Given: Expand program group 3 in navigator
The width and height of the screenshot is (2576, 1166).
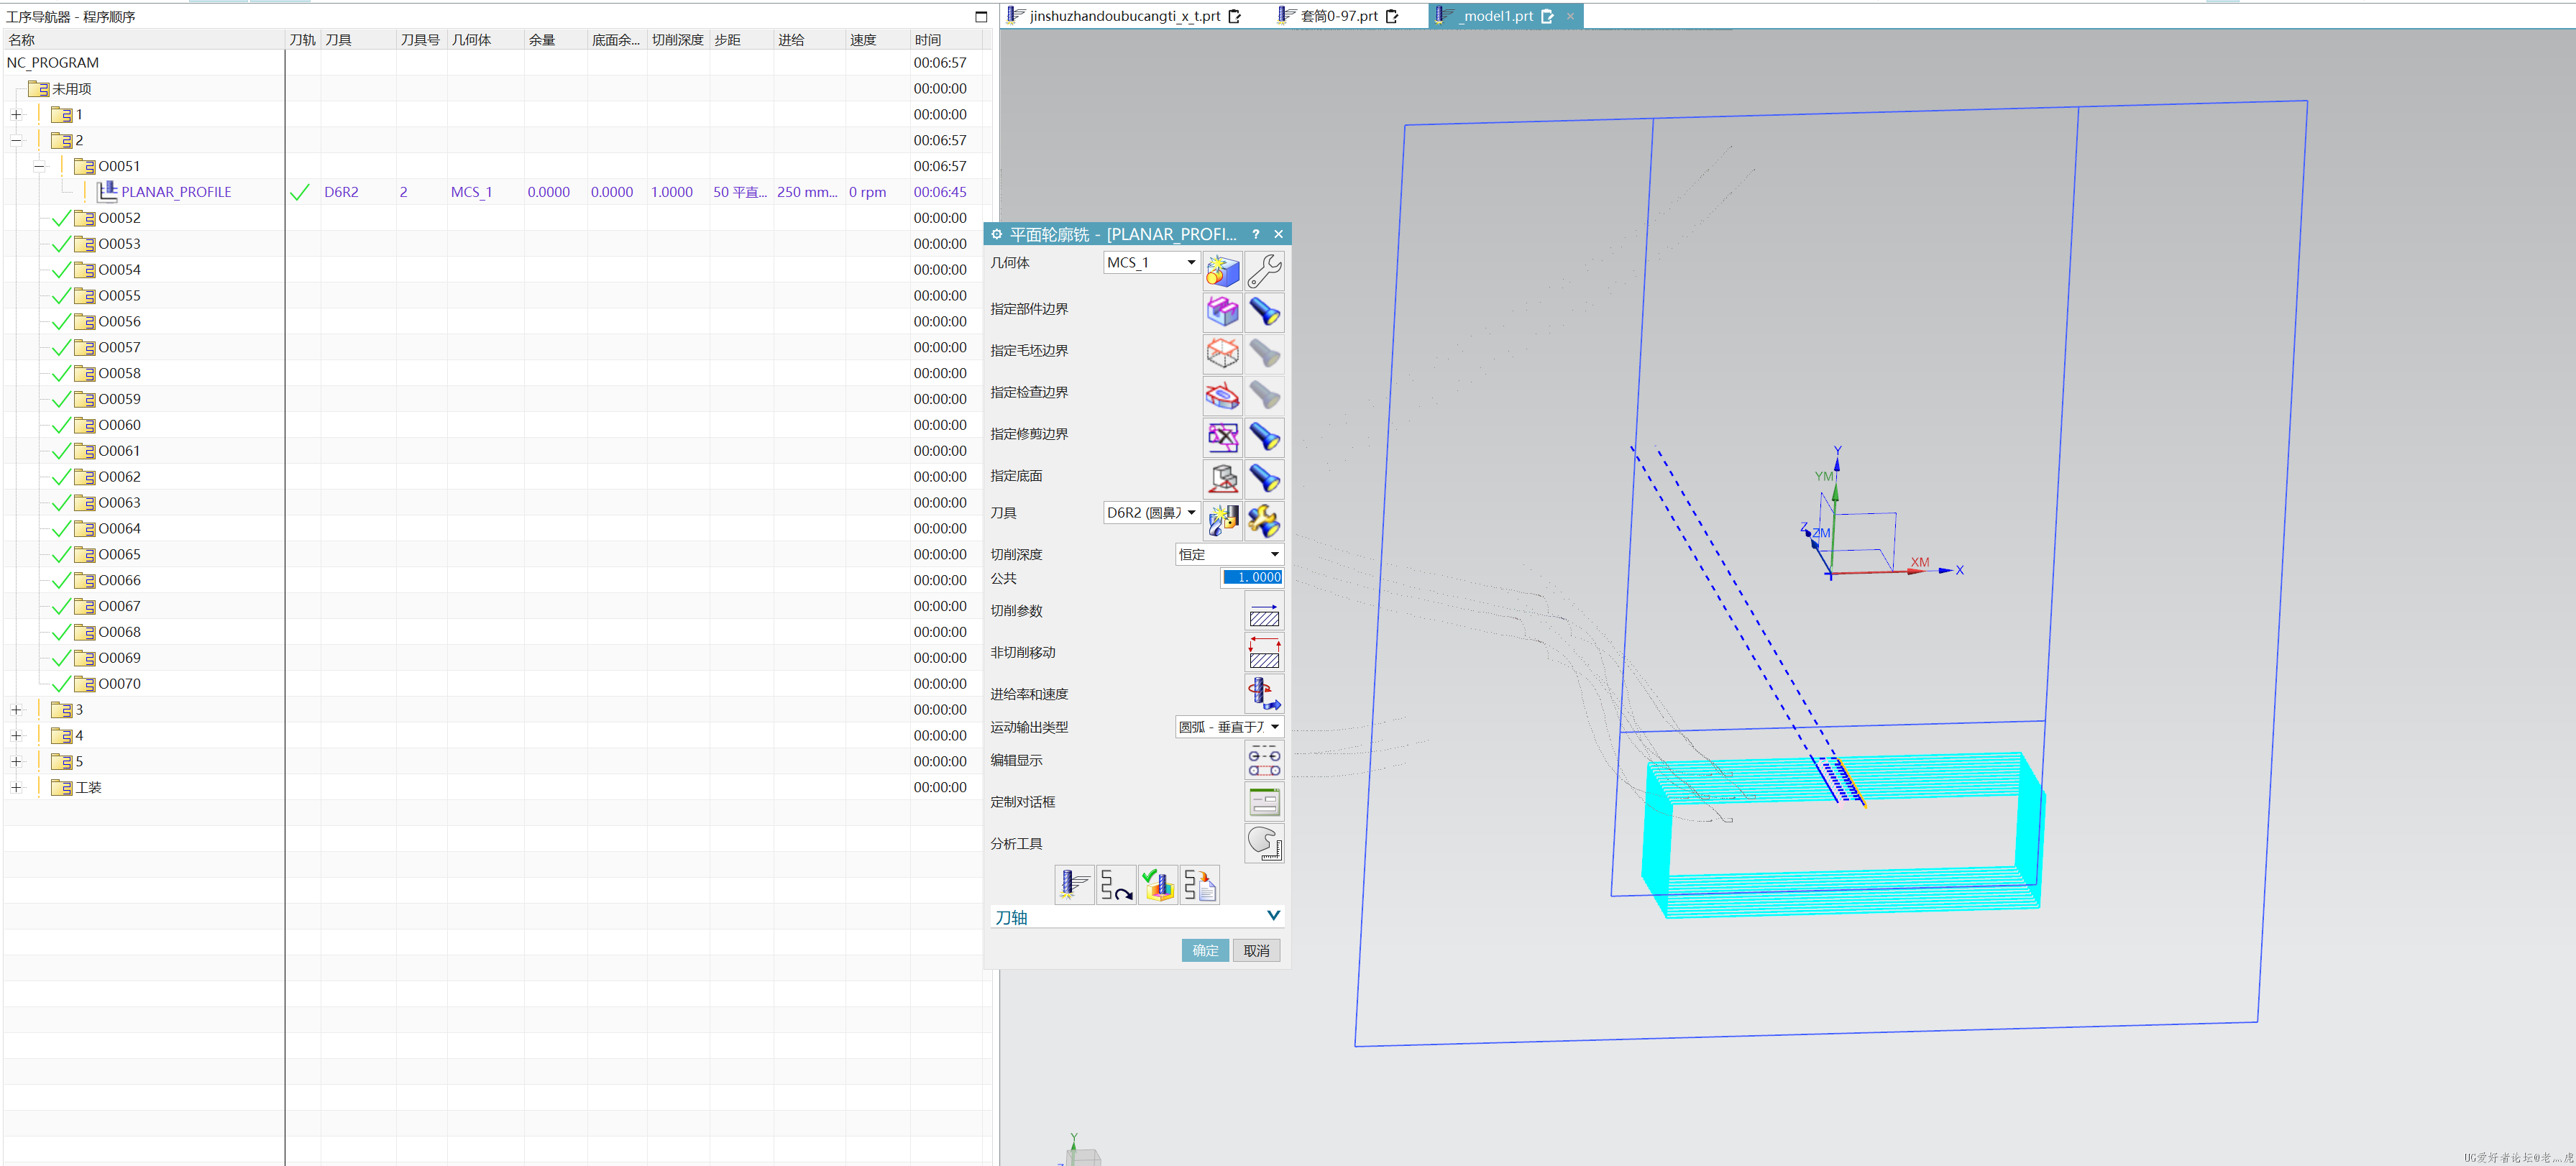Looking at the screenshot, I should click(16, 710).
